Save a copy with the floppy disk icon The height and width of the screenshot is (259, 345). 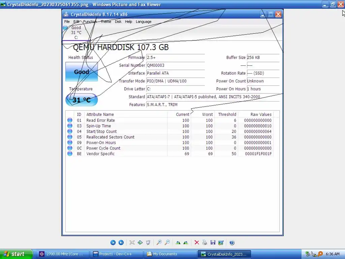point(213,242)
